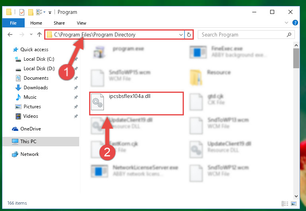
Task: Select the gtd.cjk file
Action: (207, 102)
